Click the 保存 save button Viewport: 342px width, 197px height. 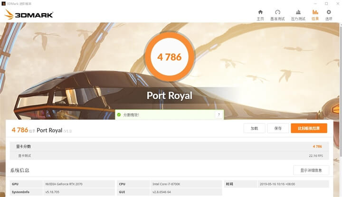coord(278,128)
